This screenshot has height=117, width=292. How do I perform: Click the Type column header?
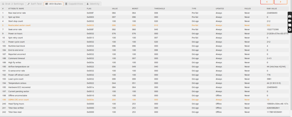(x=194, y=9)
